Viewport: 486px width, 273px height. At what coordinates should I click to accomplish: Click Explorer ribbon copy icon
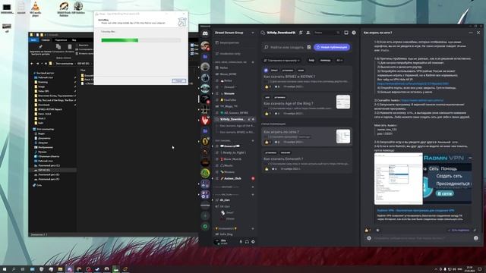[58, 47]
